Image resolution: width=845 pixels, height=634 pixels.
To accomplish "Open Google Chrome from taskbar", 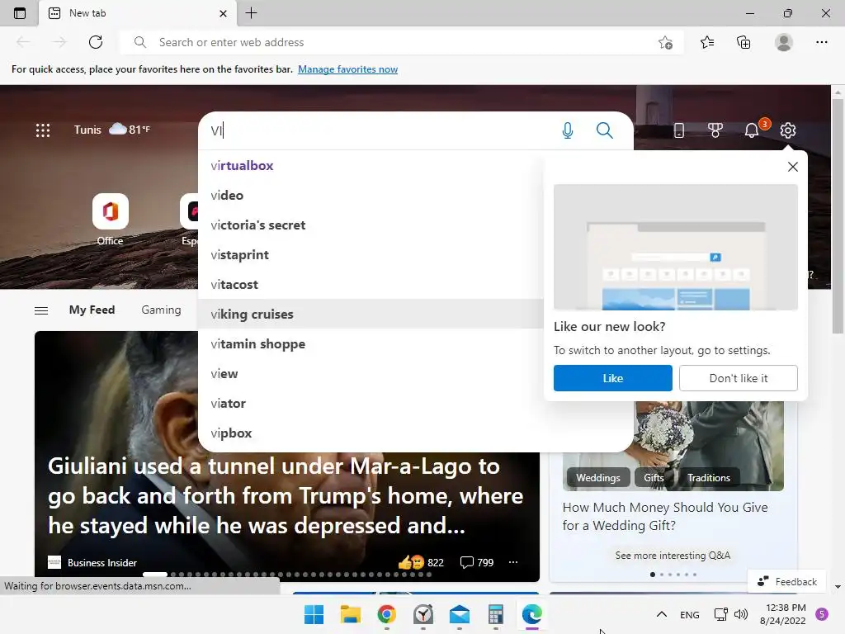I will point(386,614).
